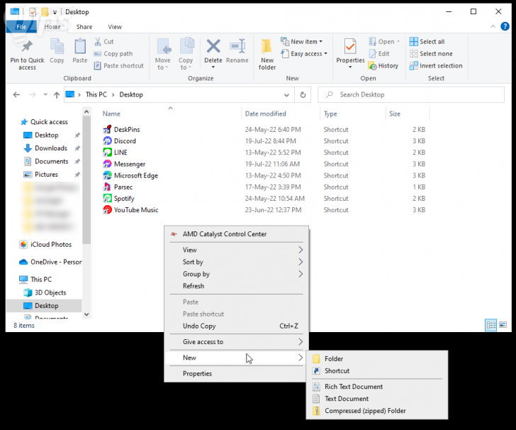The height and width of the screenshot is (430, 516).
Task: Click the navigation pane scrollbar
Action: tap(86, 180)
